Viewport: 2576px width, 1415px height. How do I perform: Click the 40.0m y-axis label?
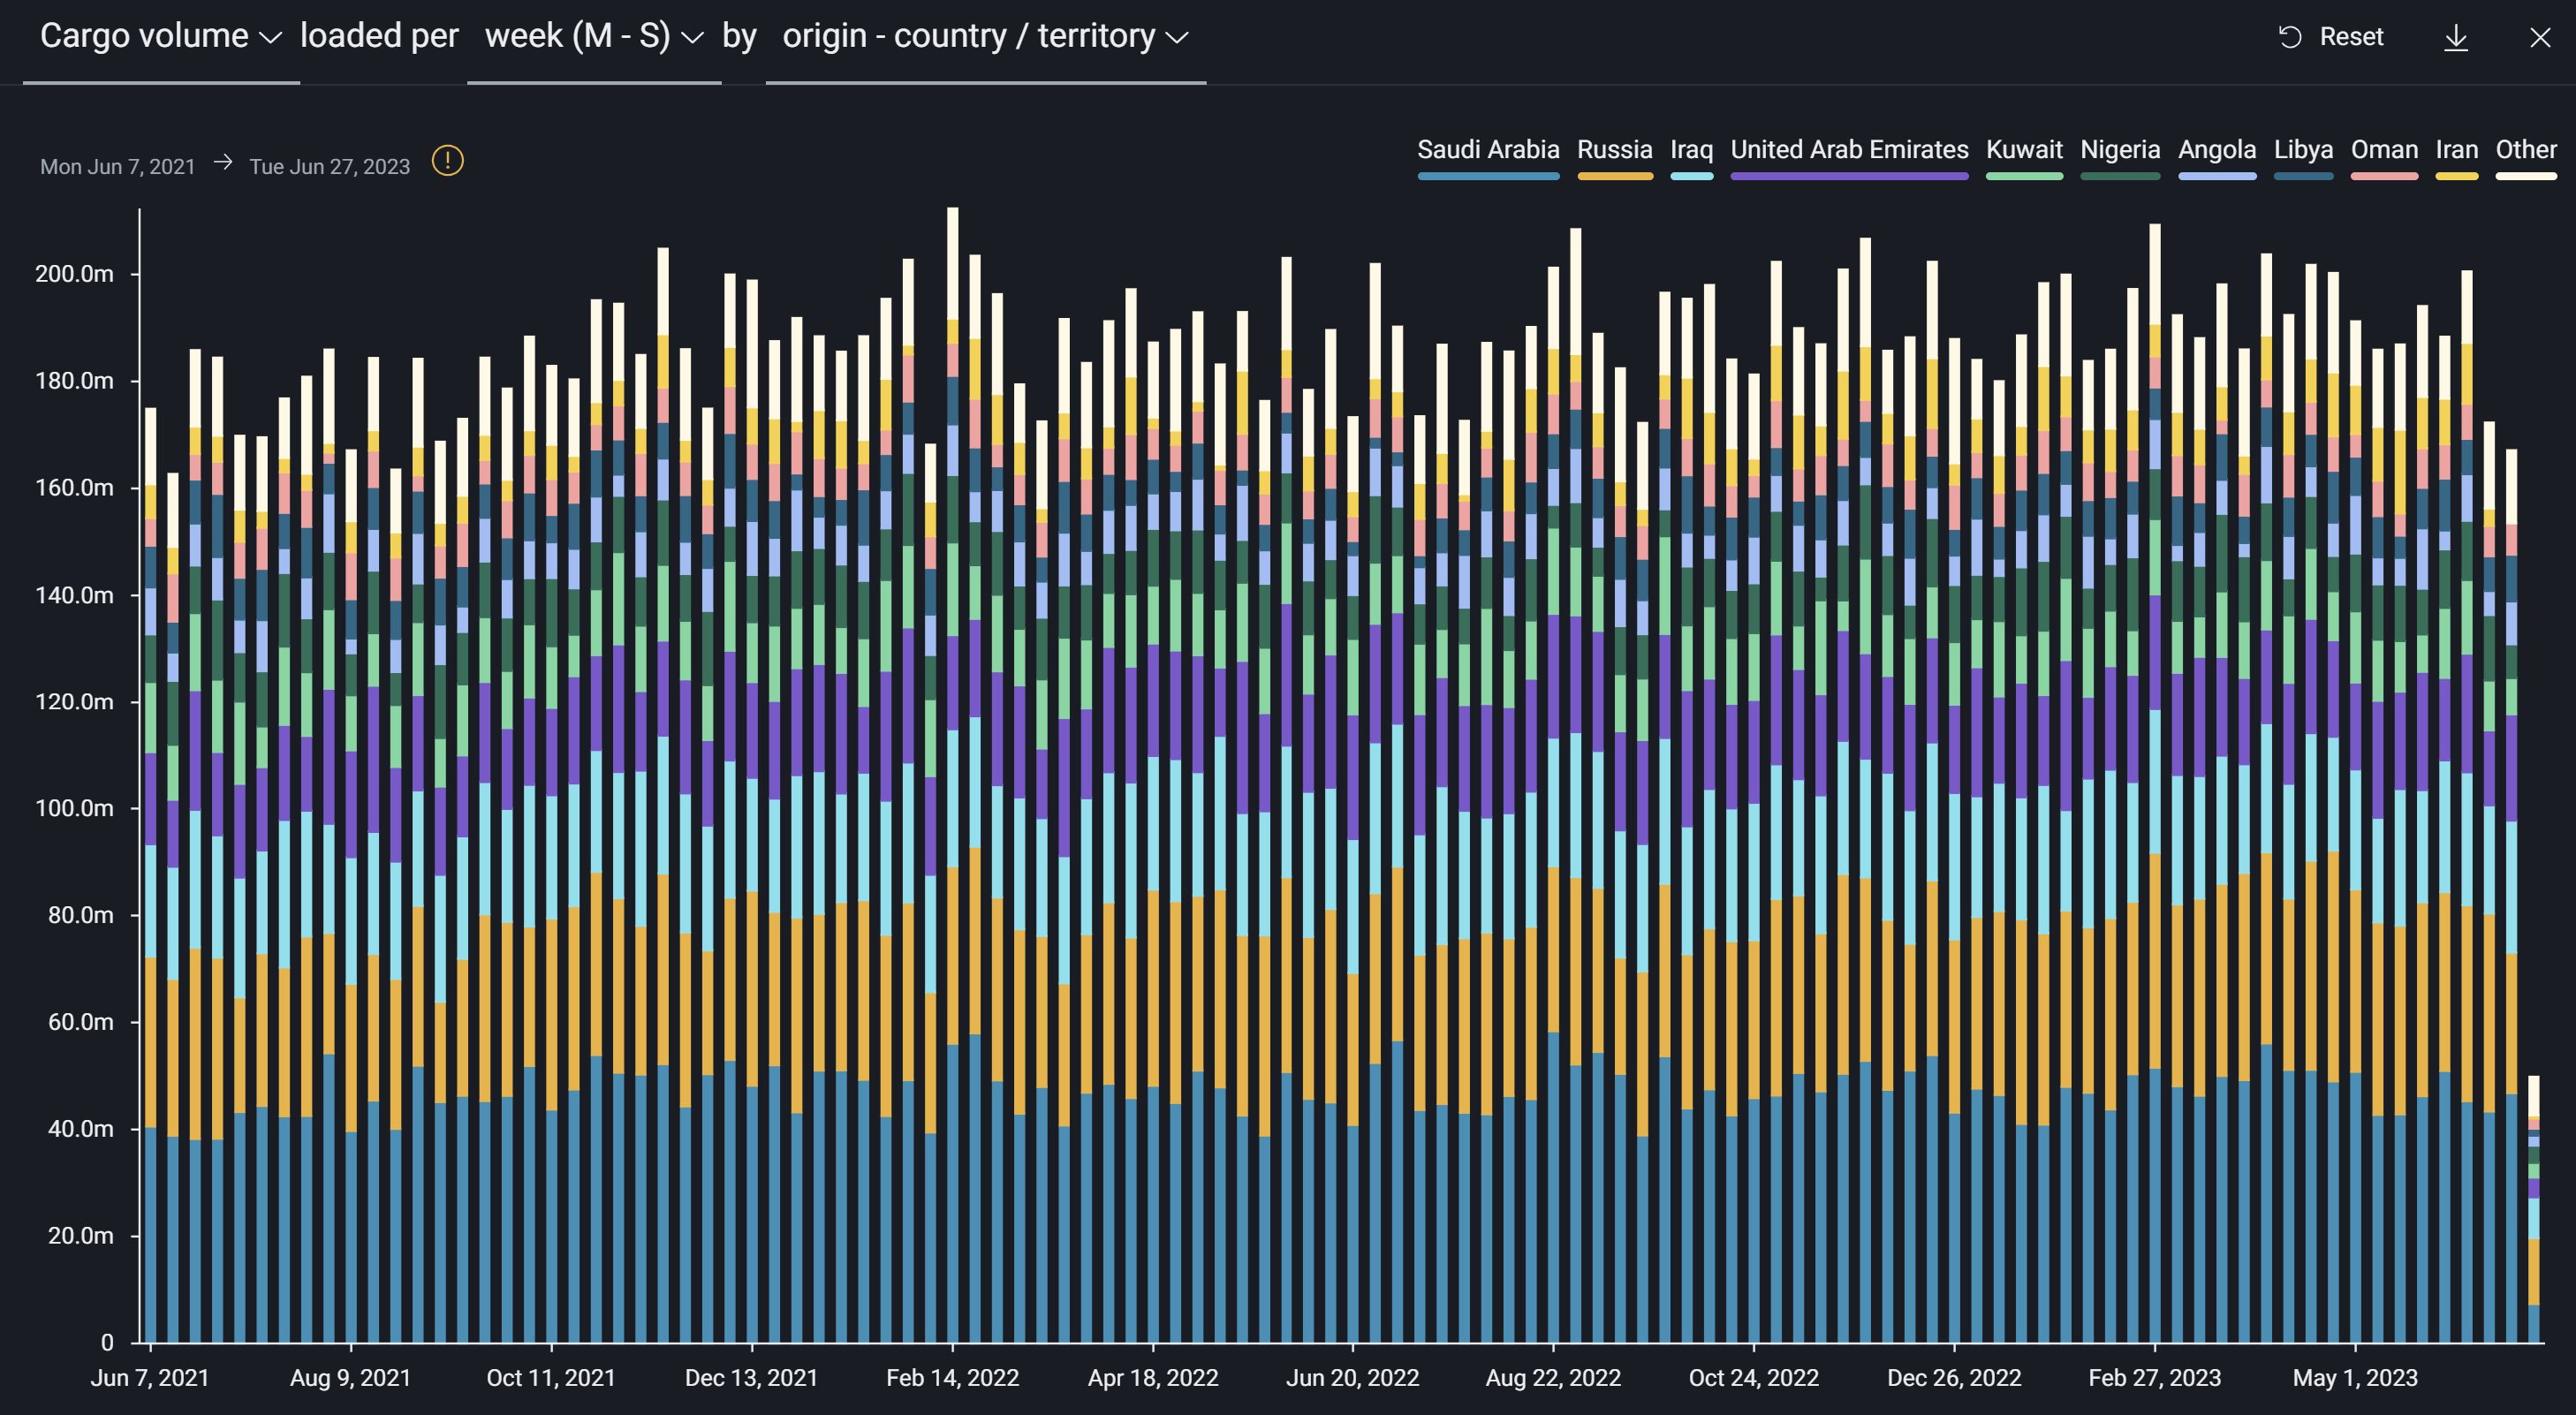[x=80, y=1128]
